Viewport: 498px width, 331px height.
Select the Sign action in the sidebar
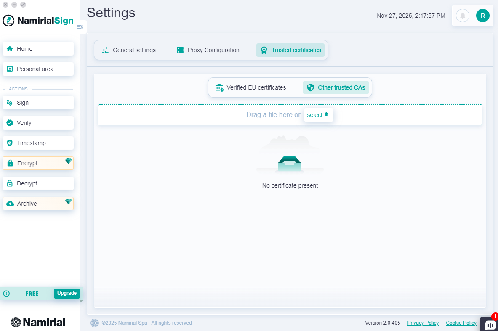(38, 103)
